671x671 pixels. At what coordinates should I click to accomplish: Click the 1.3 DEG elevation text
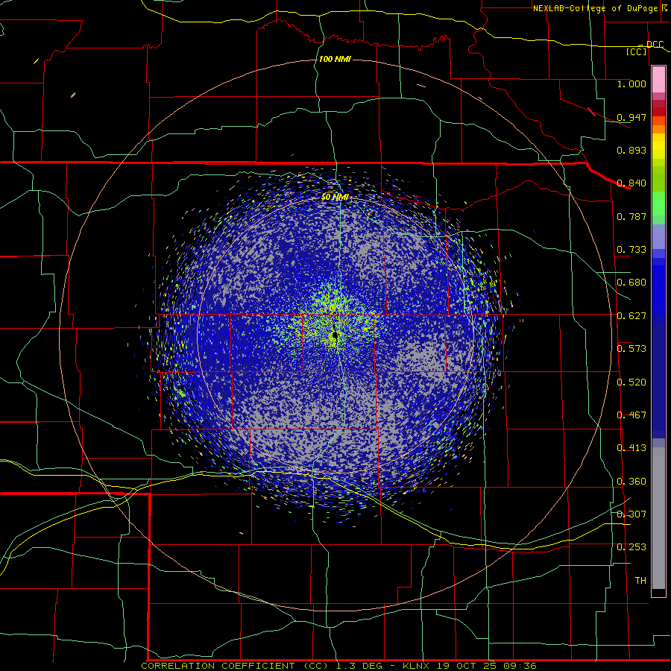click(x=359, y=666)
